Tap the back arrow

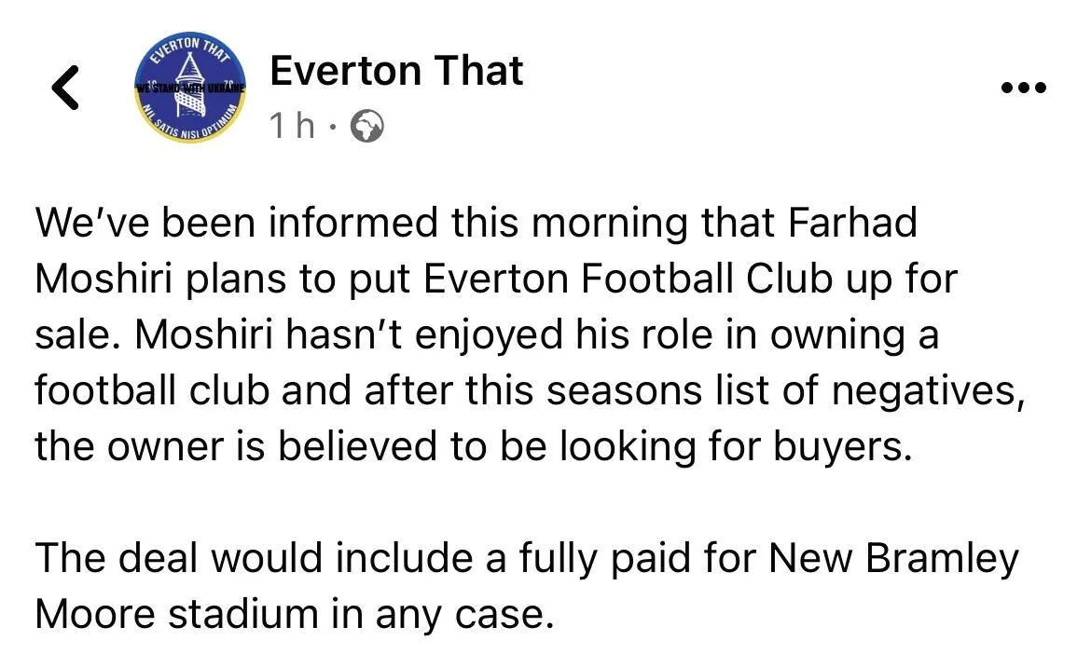(64, 89)
